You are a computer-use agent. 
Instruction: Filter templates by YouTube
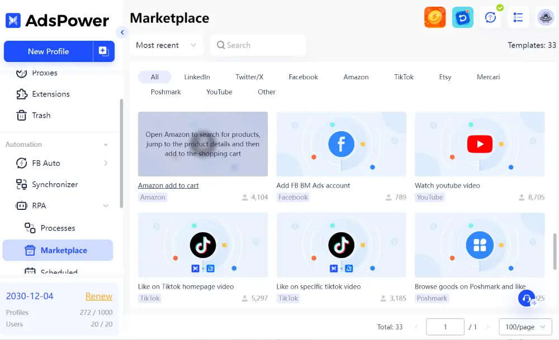(219, 92)
